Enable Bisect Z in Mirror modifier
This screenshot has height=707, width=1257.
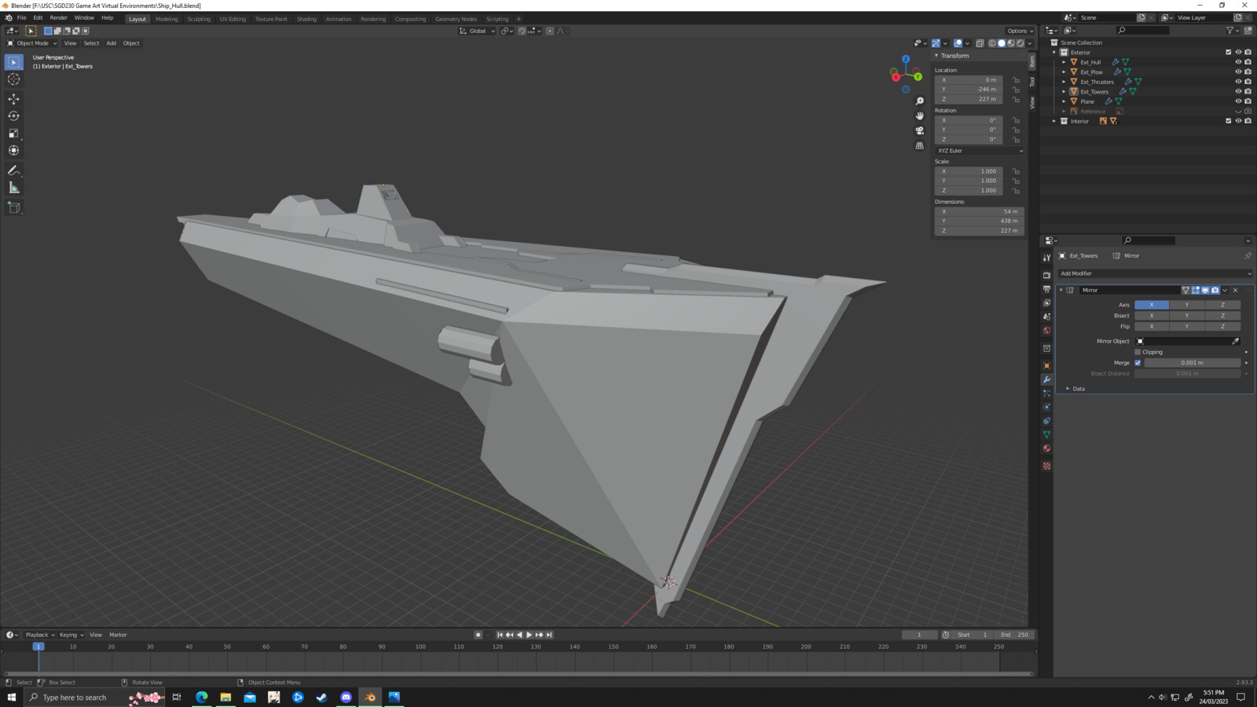(1222, 316)
